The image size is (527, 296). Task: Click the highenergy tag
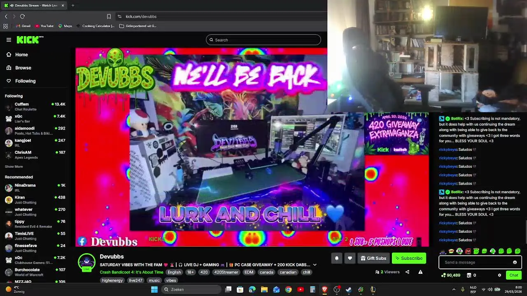(112, 280)
